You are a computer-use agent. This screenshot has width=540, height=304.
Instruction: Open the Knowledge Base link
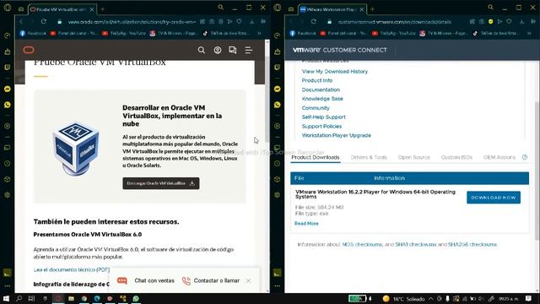coord(322,99)
